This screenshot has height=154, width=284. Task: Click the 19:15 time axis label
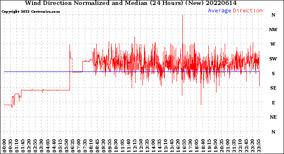[x=209, y=146]
